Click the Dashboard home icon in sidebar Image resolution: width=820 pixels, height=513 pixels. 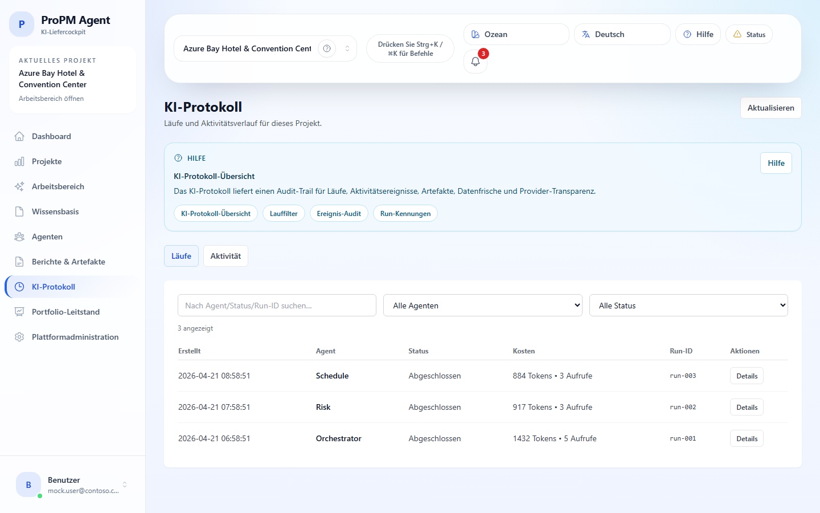click(x=19, y=136)
